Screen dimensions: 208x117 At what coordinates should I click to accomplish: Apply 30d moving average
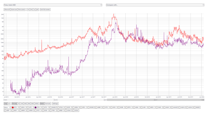click(25, 104)
